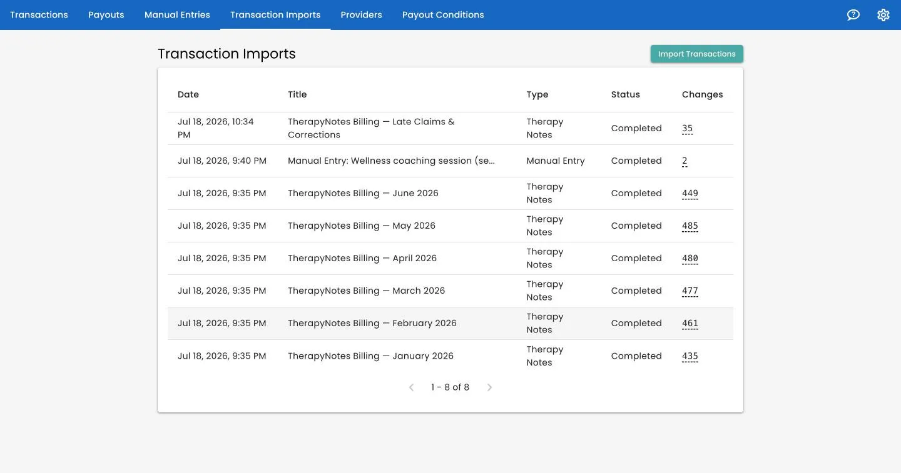901x473 pixels.
Task: Open the 35 changes link
Action: point(687,129)
